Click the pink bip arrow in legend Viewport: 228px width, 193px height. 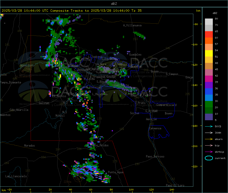coord(209,145)
